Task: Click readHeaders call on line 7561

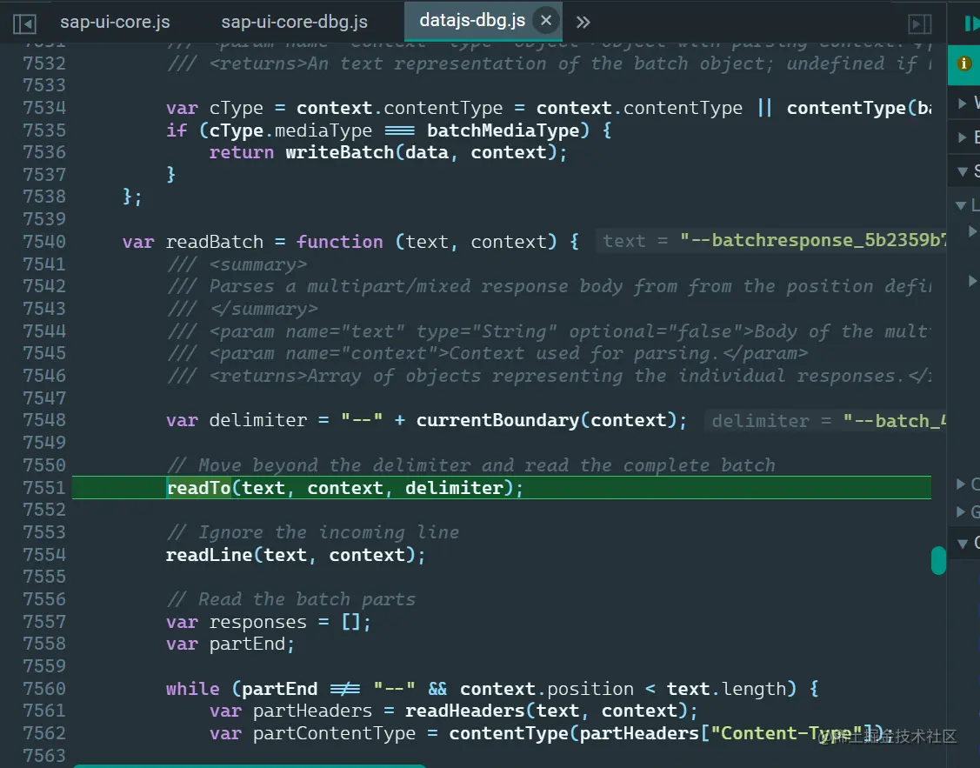Action: click(x=465, y=711)
